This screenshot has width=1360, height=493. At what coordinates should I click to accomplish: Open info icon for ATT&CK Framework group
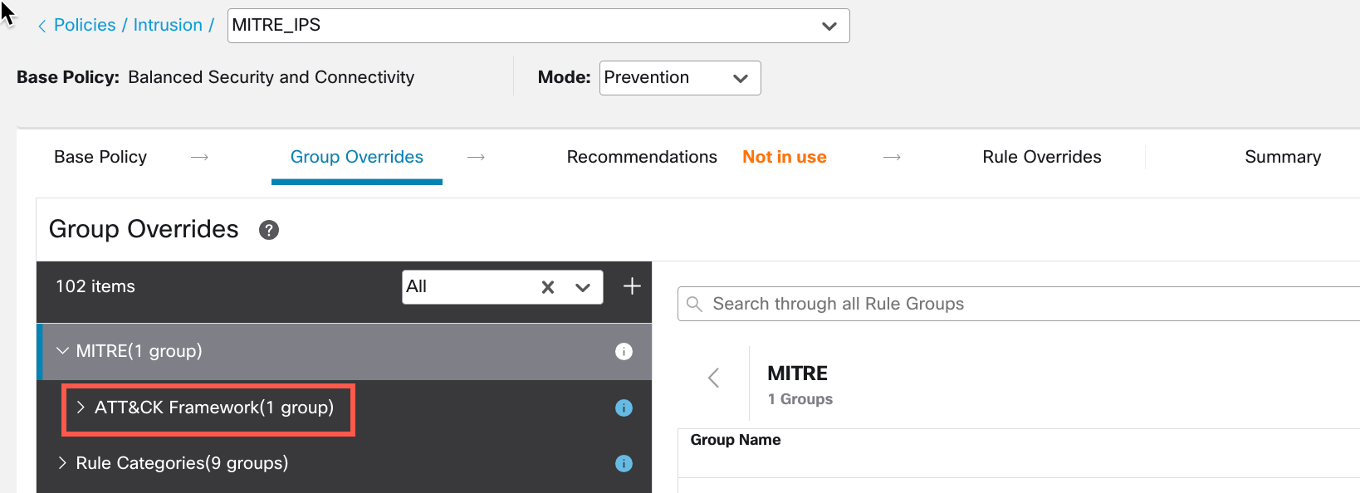[x=624, y=408]
